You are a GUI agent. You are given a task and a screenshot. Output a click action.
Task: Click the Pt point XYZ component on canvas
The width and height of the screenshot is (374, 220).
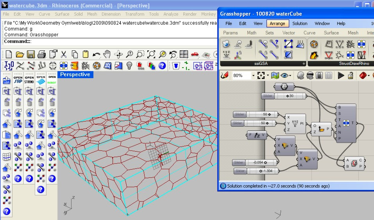pos(295,123)
